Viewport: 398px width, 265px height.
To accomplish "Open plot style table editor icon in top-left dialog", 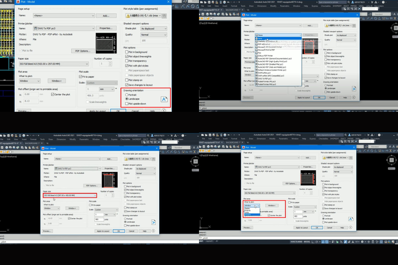I will pos(165,16).
